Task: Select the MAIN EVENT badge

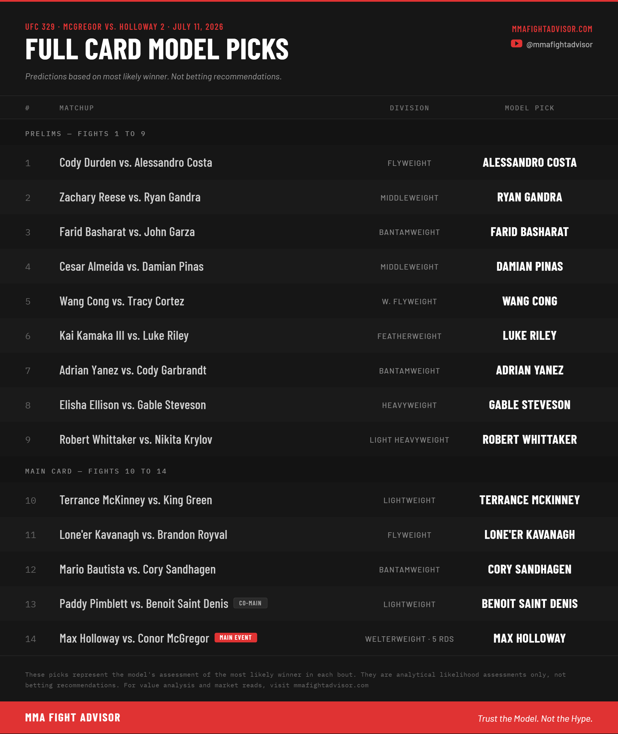Action: (x=235, y=637)
